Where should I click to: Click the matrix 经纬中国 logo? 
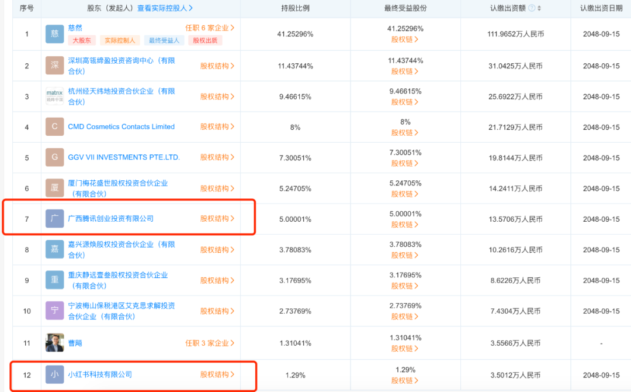tap(54, 96)
